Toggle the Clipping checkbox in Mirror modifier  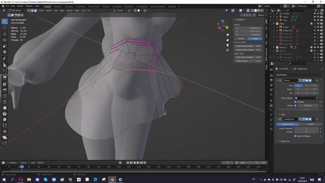295,102
